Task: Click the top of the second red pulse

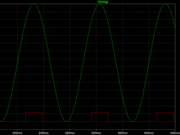Action: 99,112
